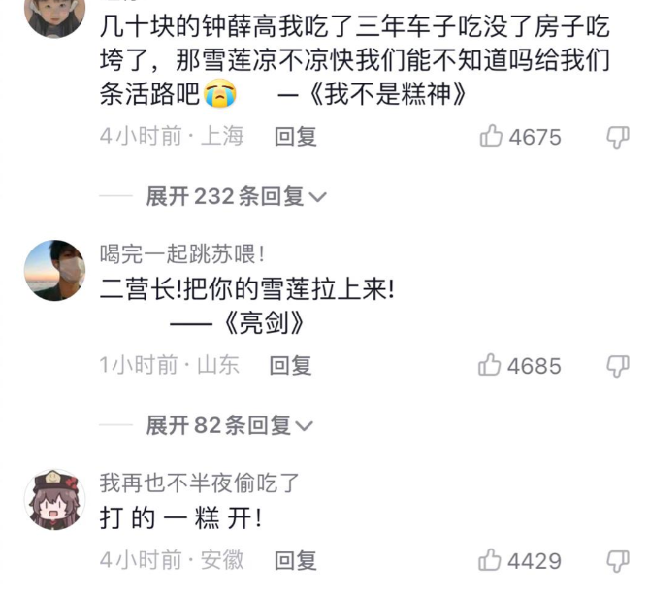The image size is (649, 599).
Task: Reply to the 上海 comment
Action: (x=296, y=137)
